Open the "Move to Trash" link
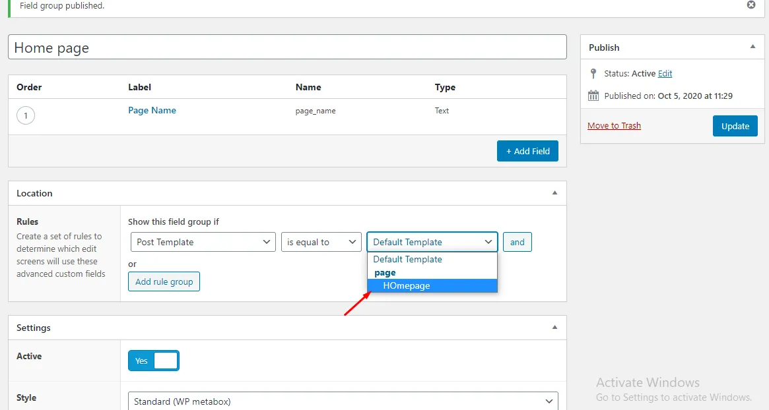This screenshot has width=769, height=410. (x=614, y=125)
